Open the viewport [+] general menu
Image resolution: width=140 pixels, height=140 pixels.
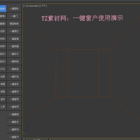[25, 6]
